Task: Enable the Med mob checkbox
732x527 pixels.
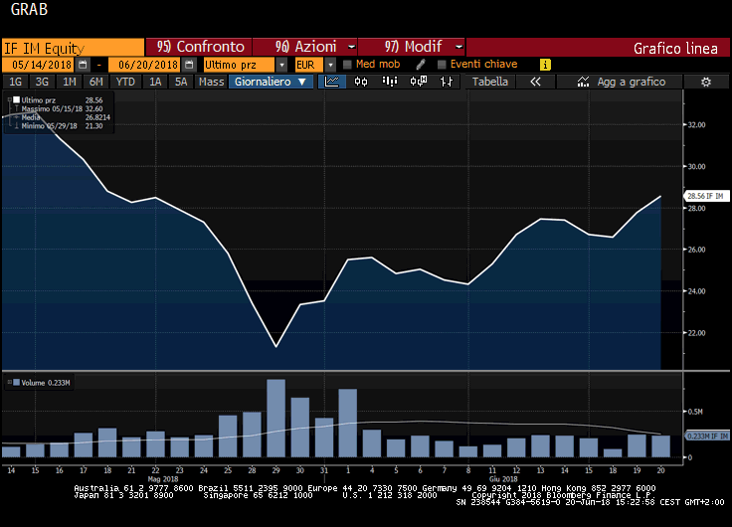Action: (347, 64)
